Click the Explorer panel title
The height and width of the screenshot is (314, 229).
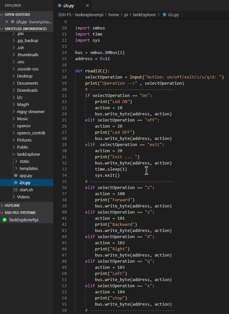coord(13,5)
